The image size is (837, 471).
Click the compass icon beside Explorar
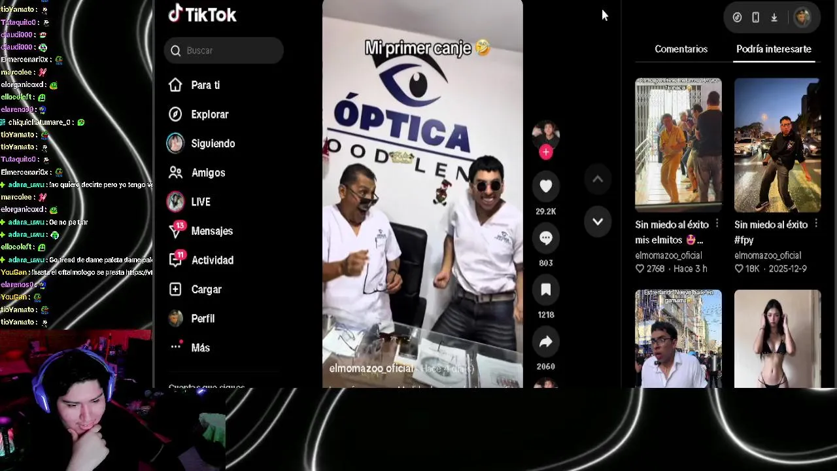coord(175,114)
